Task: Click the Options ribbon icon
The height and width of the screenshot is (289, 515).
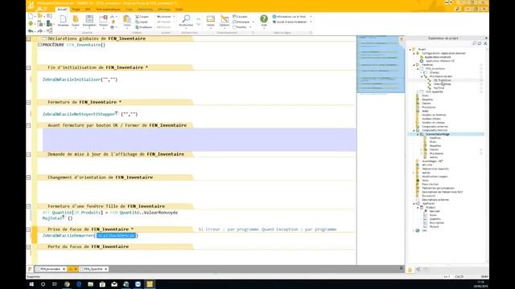Action: tap(225, 21)
